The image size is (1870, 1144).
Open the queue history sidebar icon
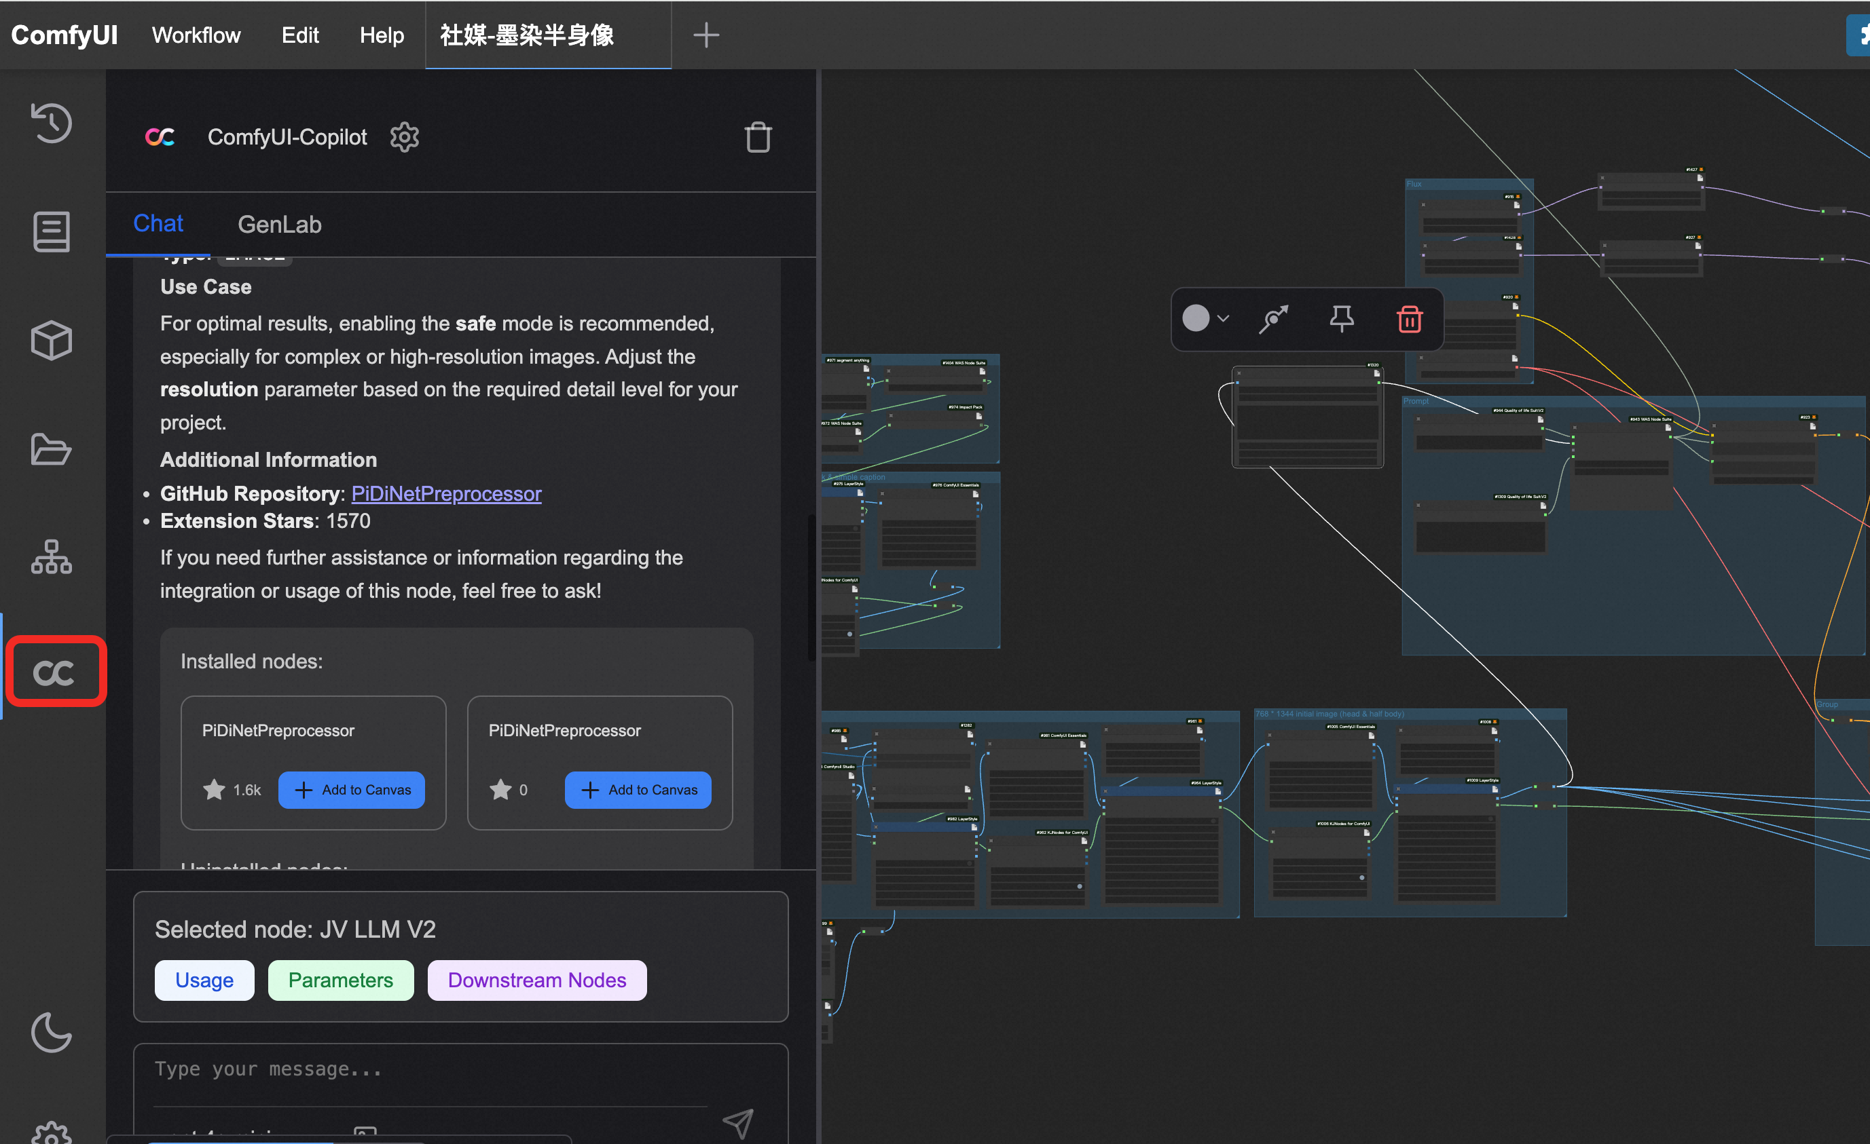(x=52, y=123)
